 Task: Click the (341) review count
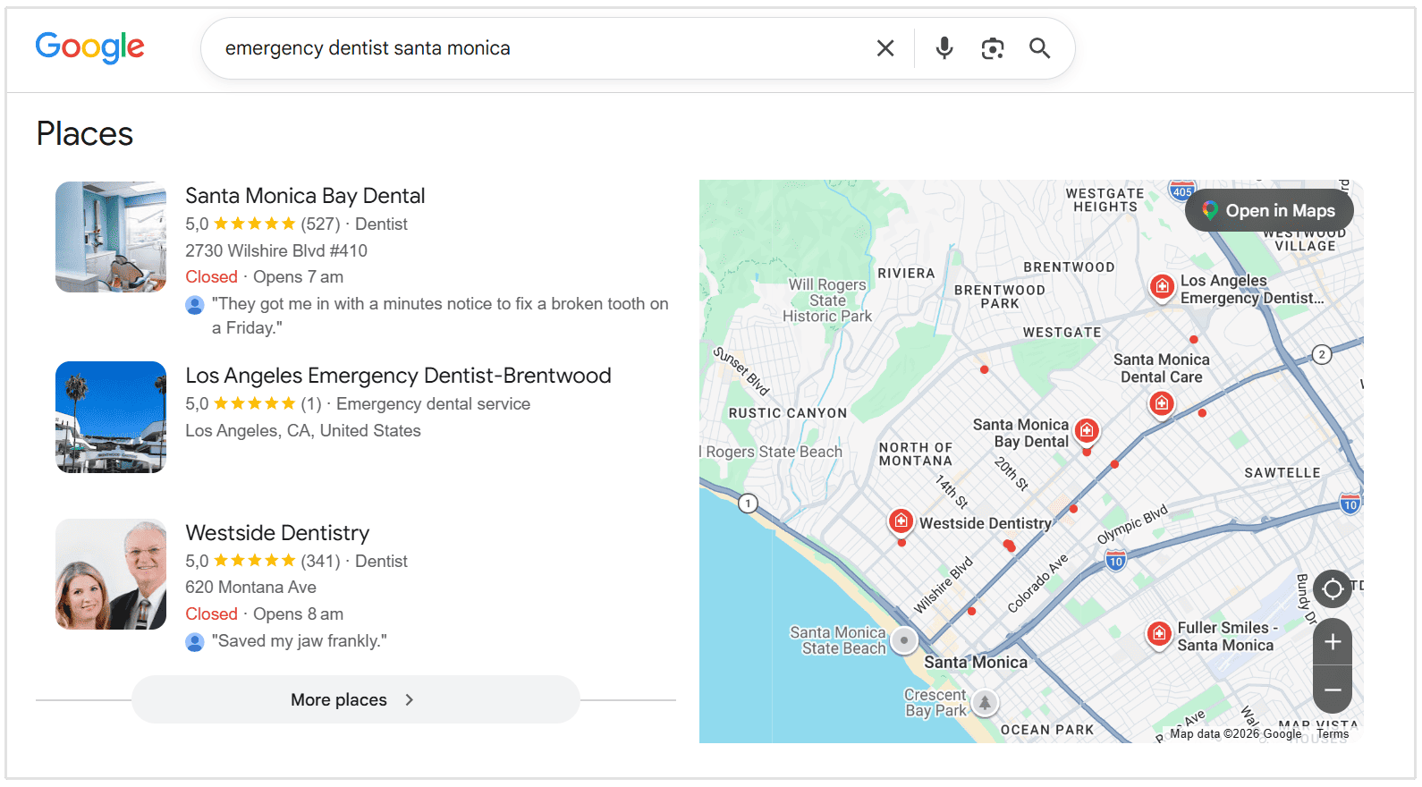pos(320,562)
